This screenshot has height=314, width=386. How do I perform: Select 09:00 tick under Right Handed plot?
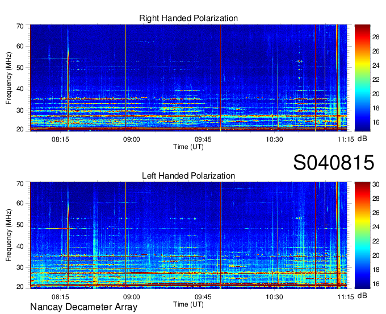click(132, 139)
